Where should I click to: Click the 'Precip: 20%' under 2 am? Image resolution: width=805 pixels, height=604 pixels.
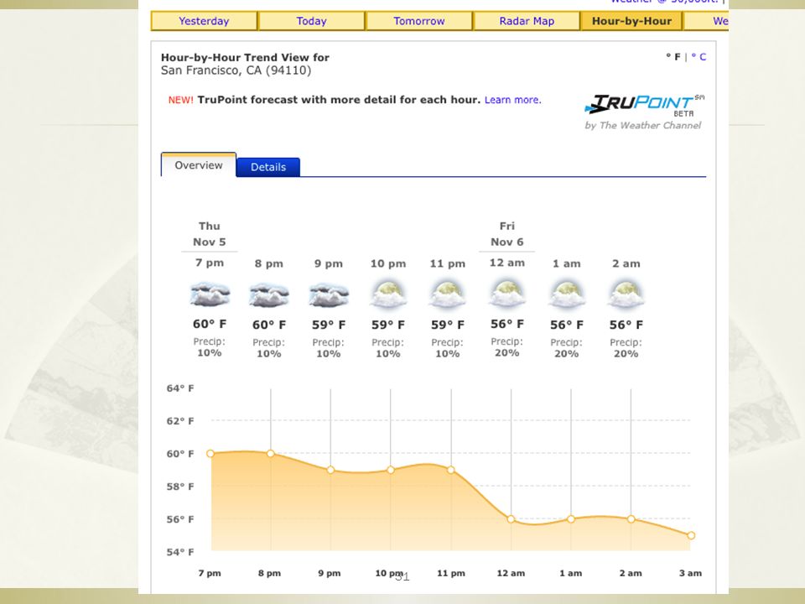[626, 348]
